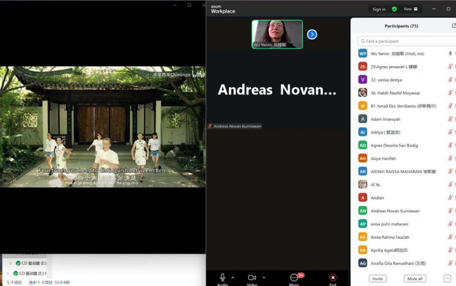Click the three-dot button beside Mute all
The width and height of the screenshot is (456, 286).
pyautogui.click(x=446, y=278)
